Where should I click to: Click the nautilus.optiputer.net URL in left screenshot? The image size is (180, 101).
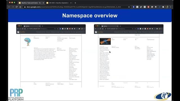38,29
